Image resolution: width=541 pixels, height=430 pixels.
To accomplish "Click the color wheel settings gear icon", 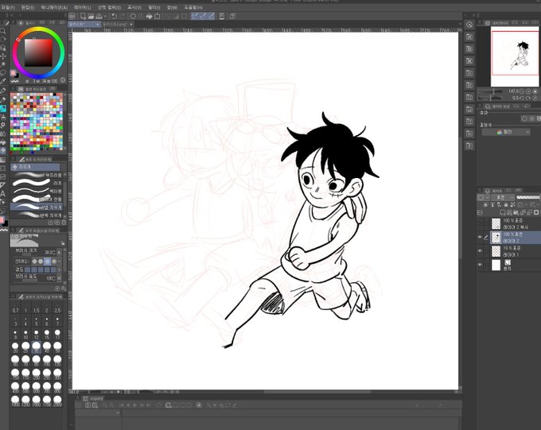I will pos(62,80).
